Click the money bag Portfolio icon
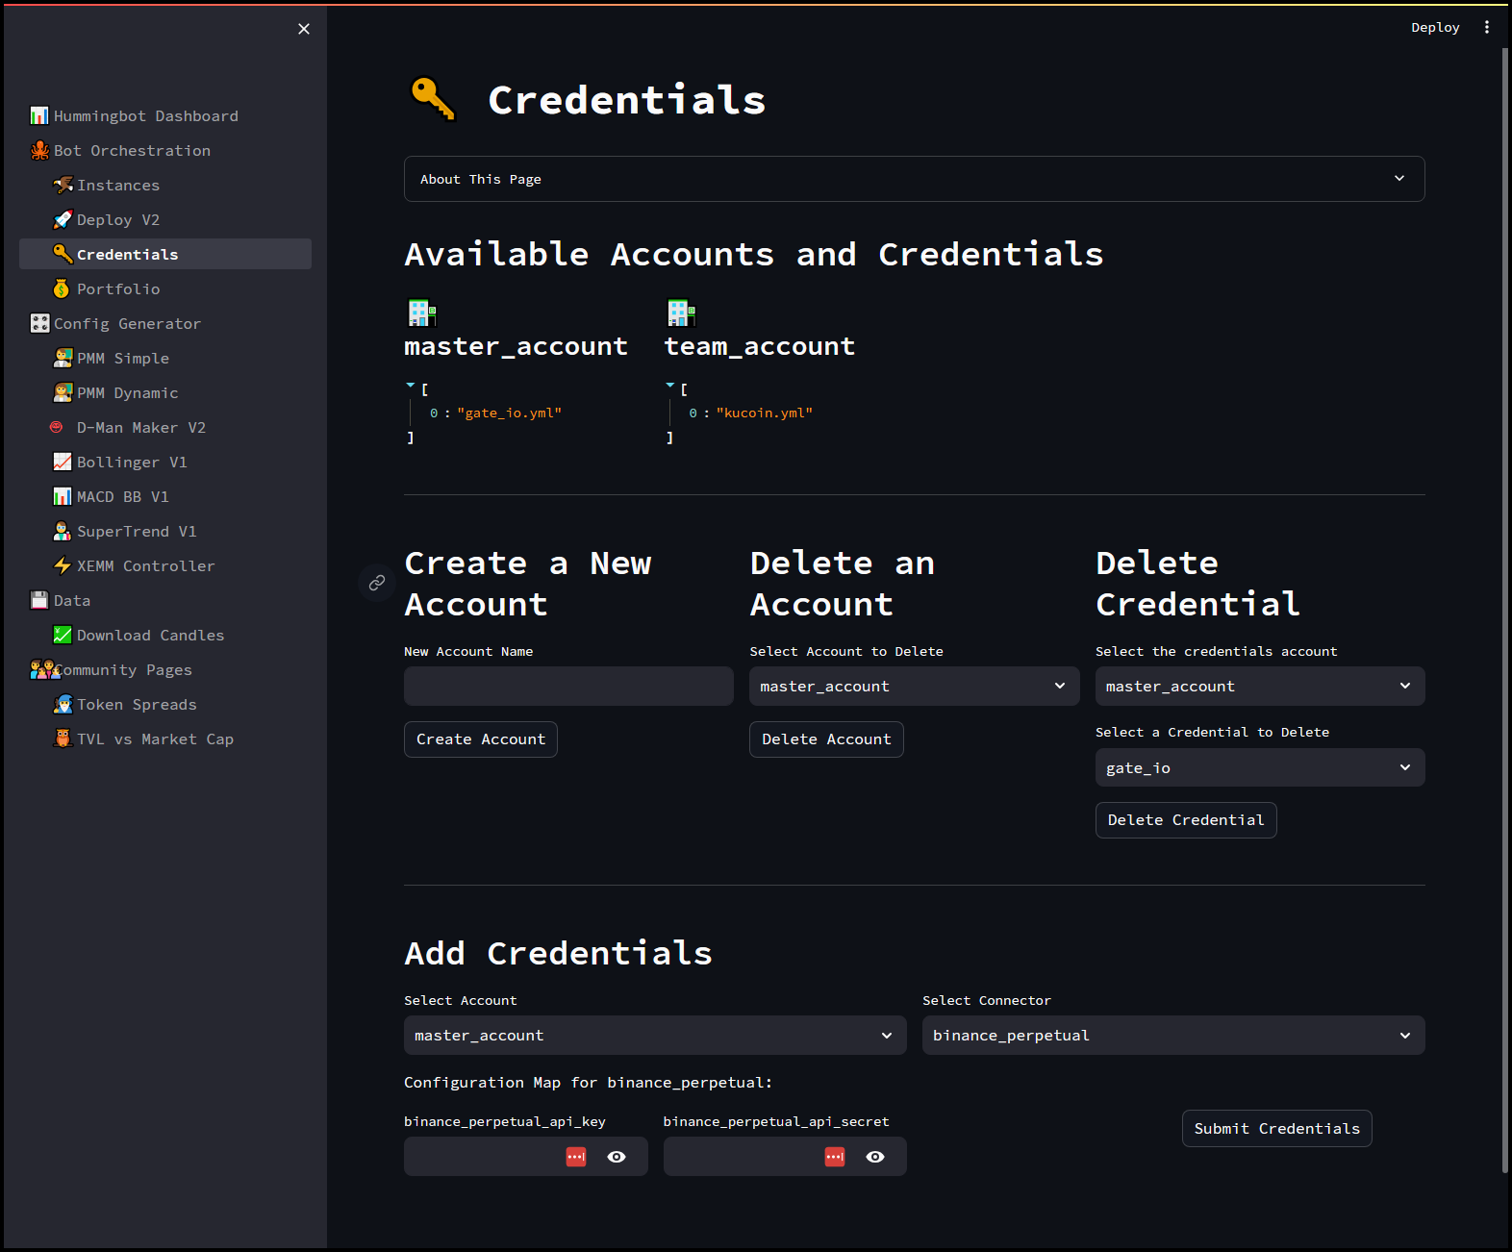 [x=62, y=289]
